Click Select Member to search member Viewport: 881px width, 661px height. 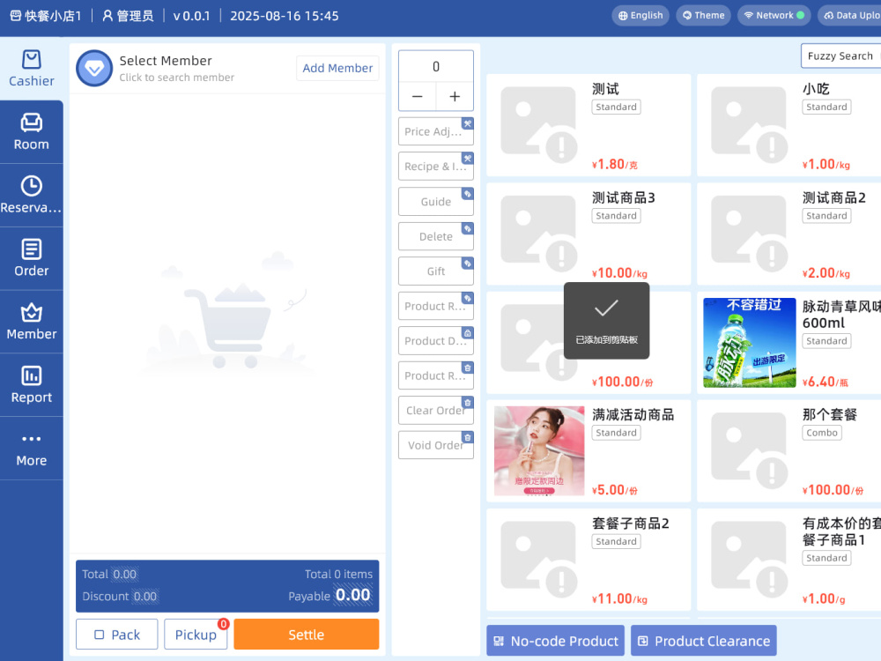click(176, 68)
